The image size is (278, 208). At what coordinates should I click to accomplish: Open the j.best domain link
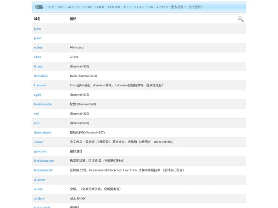point(37,29)
